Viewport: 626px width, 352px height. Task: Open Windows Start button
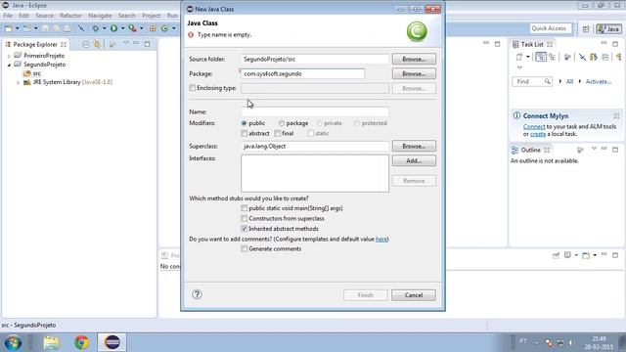tap(13, 342)
